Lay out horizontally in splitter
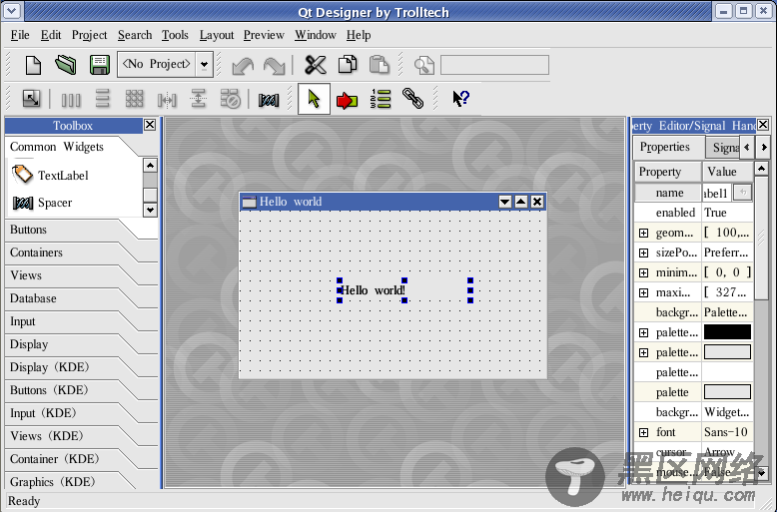Screen dimensions: 777x512 167,100
